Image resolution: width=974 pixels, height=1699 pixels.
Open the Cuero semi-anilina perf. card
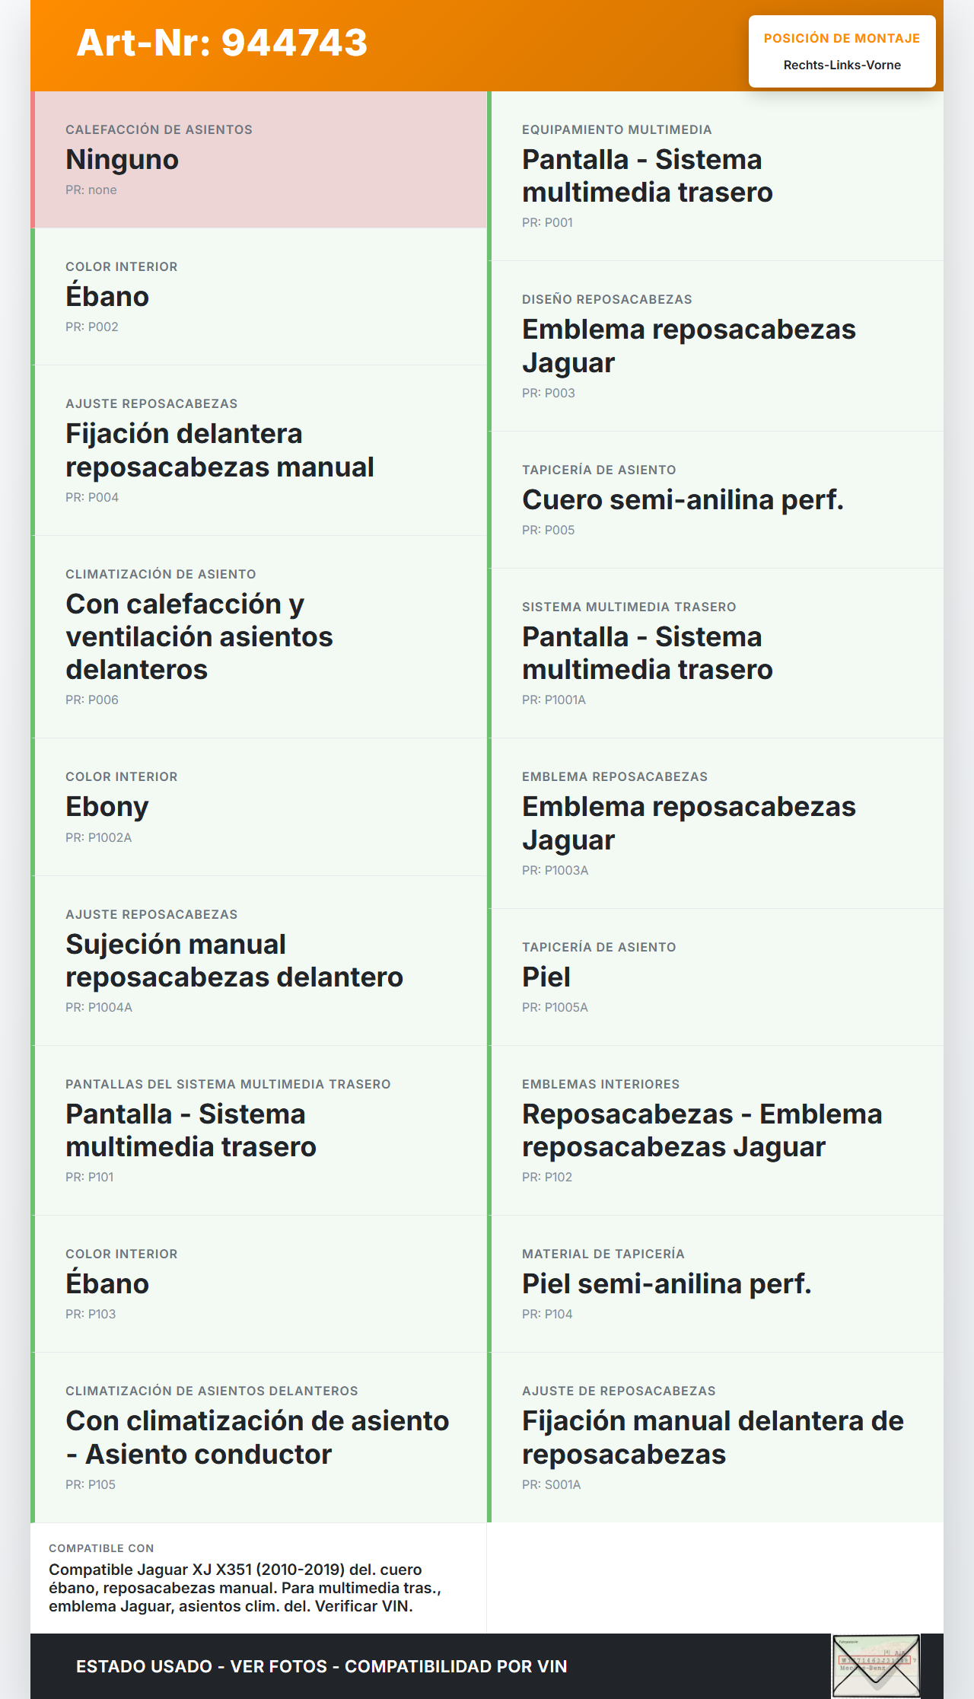(x=716, y=500)
